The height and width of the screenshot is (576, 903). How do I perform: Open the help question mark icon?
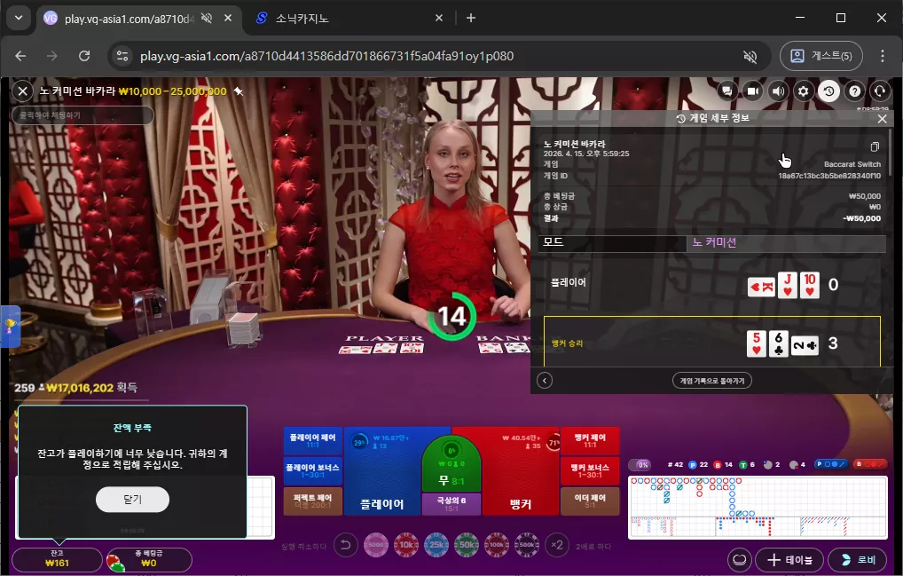[854, 91]
